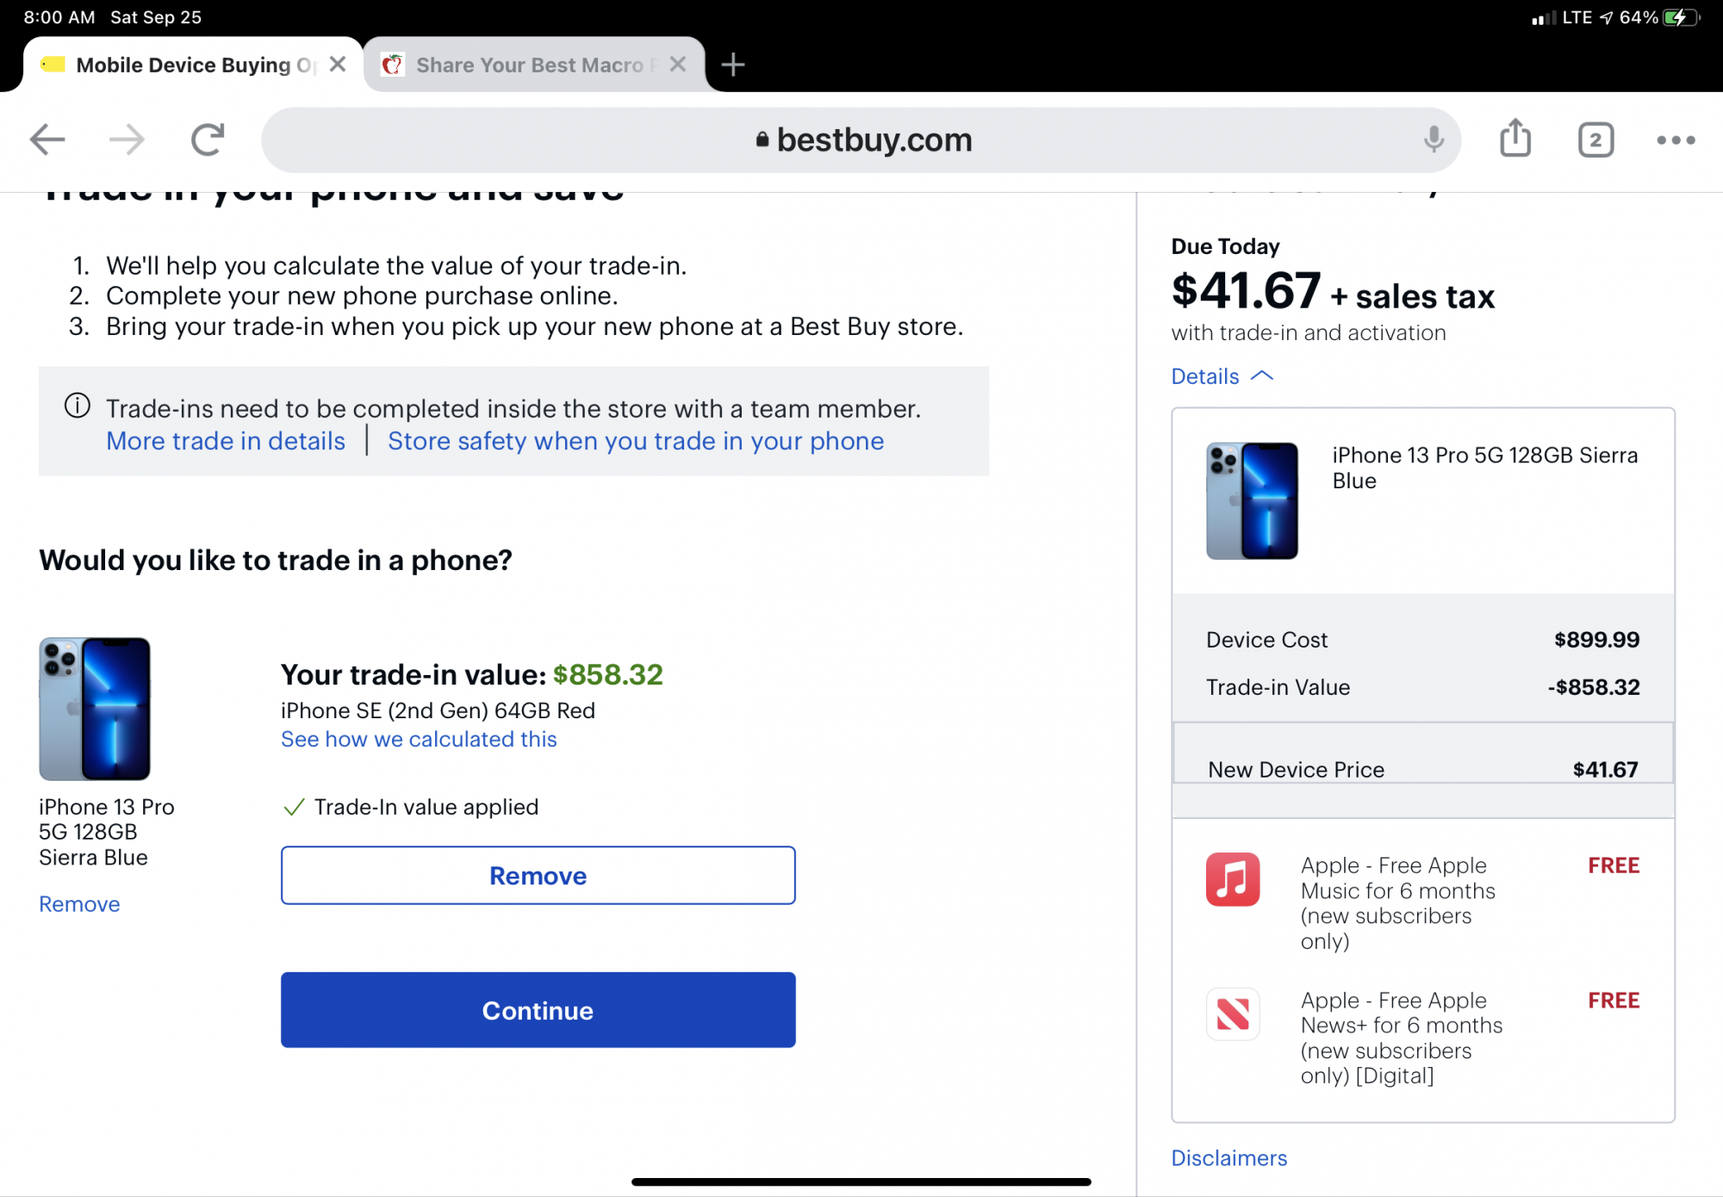Click the outlined Remove trade-in button
The height and width of the screenshot is (1197, 1723).
click(538, 875)
